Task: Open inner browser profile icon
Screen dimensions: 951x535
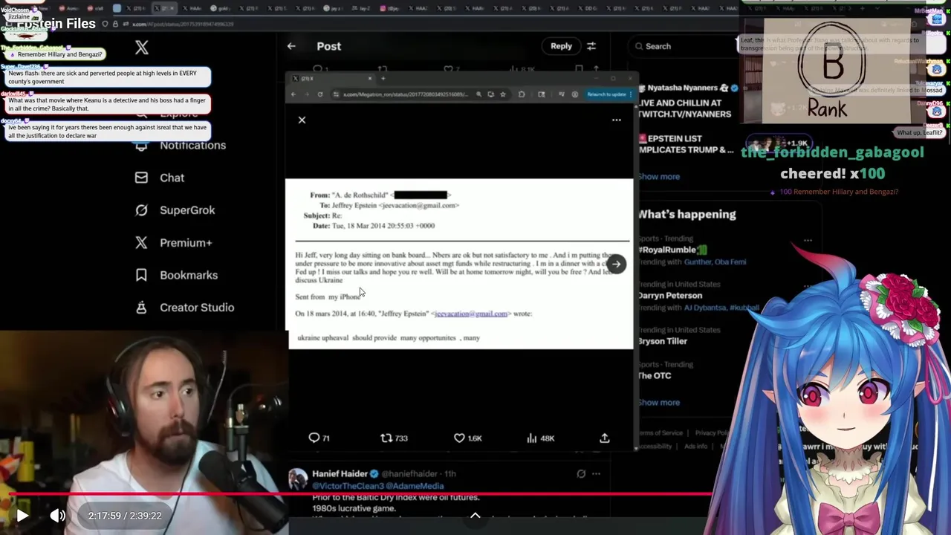Action: click(x=574, y=94)
